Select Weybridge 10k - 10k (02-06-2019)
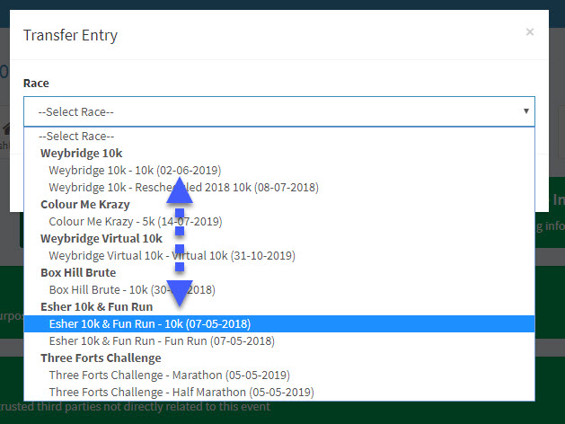Viewport: 565px width, 424px height. click(x=135, y=170)
